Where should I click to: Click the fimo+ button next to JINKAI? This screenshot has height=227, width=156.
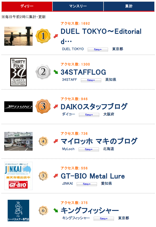tap(87, 184)
